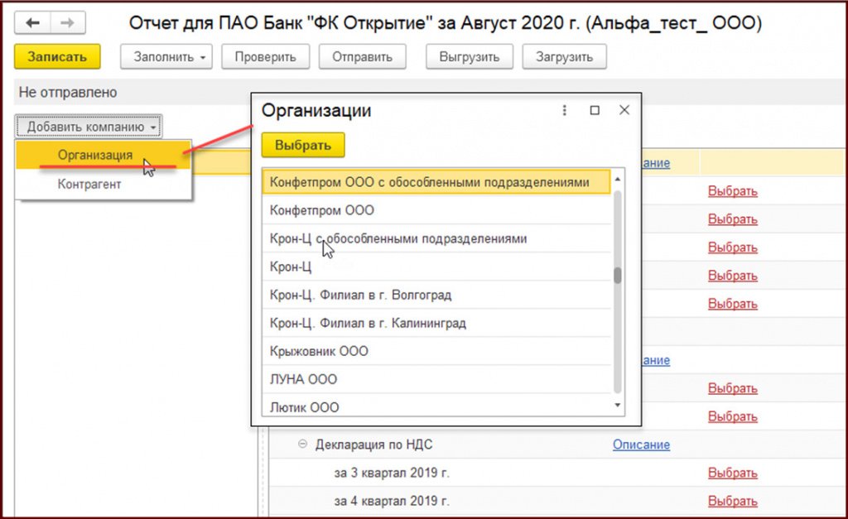Choose Организация from the dropdown menu

(x=94, y=156)
